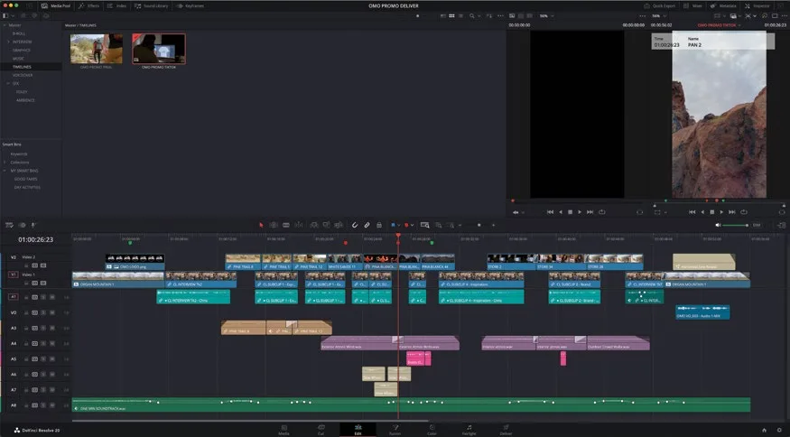Open the media pool sort dropdown
790x437 pixels.
[489, 15]
